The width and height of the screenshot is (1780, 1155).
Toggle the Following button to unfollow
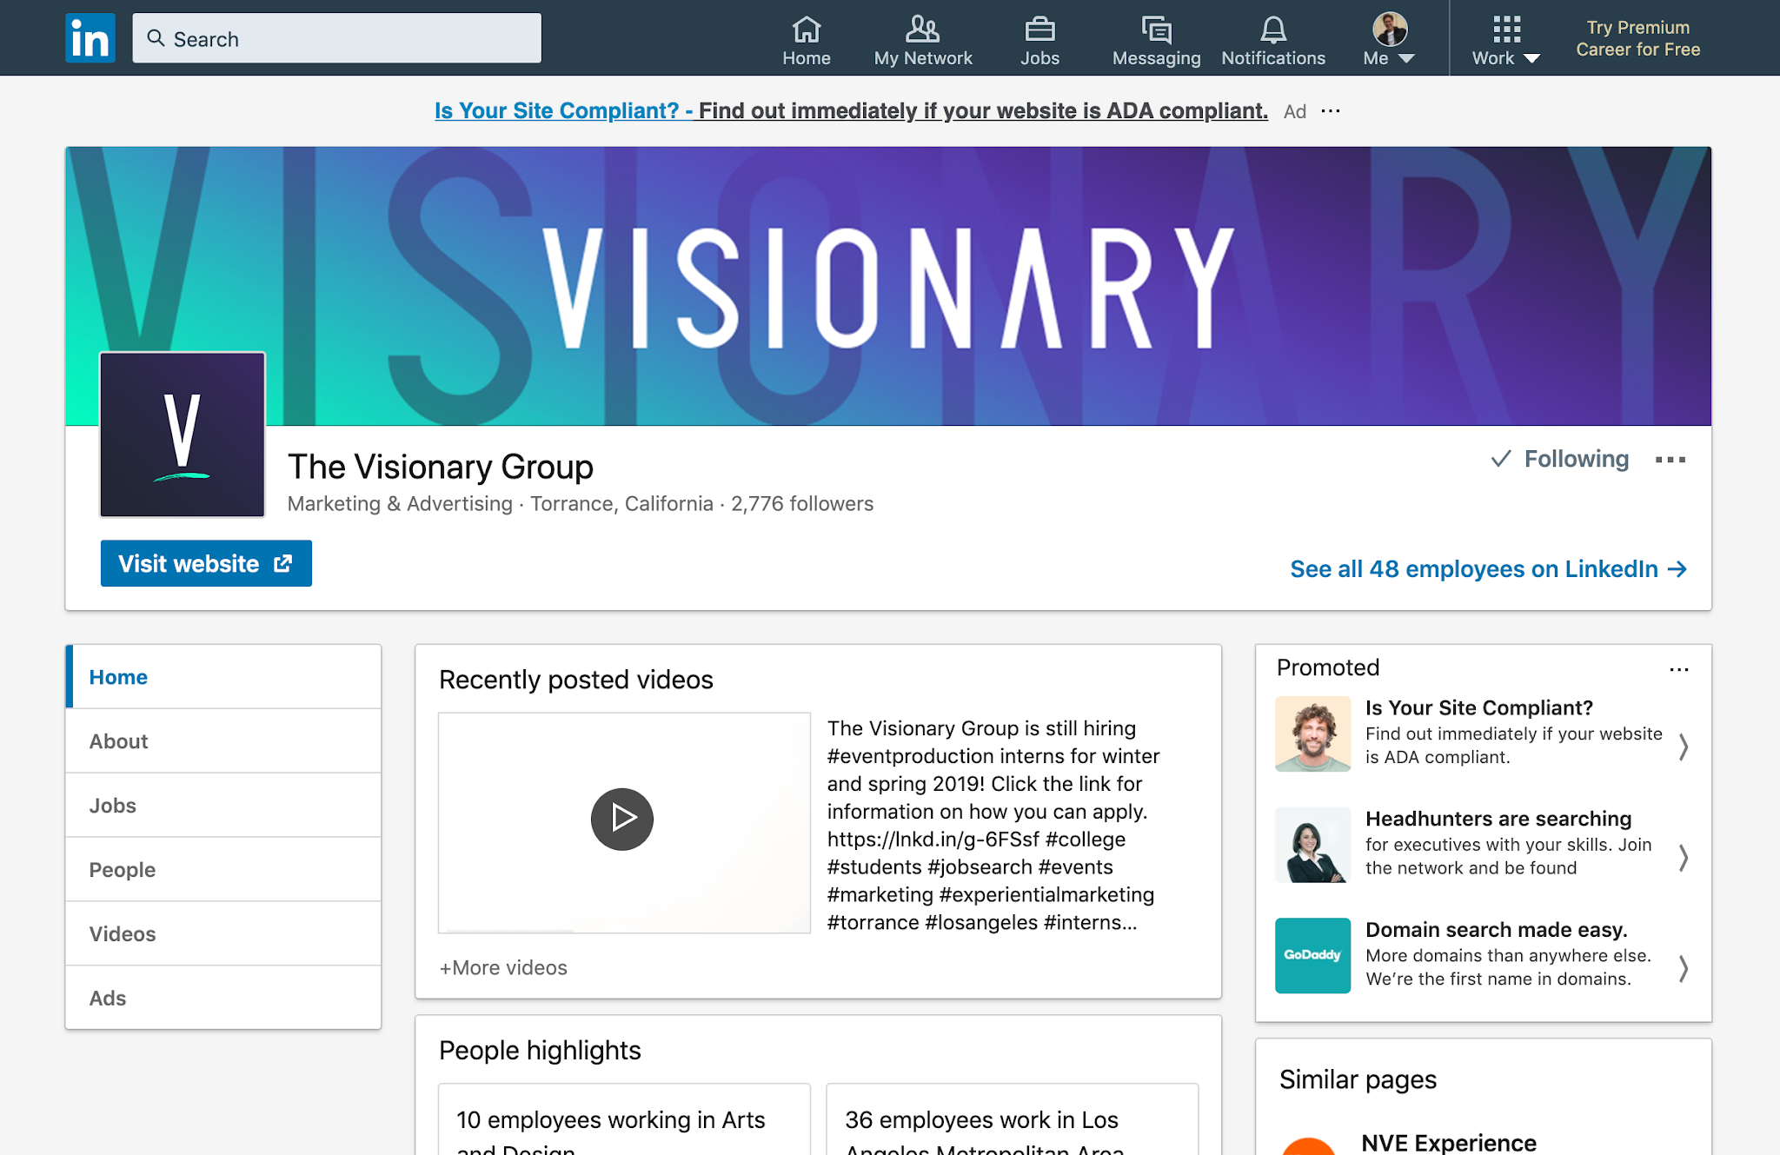1560,459
